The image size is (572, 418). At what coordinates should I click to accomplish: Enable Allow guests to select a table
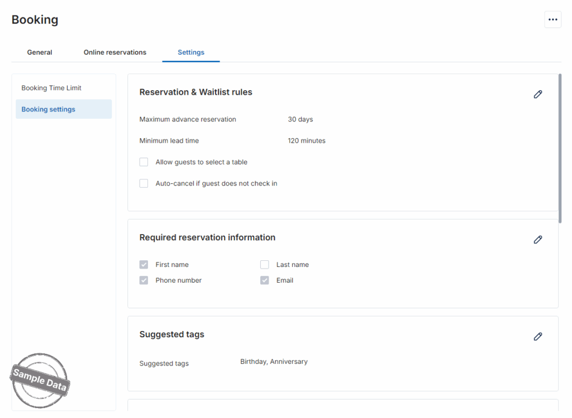(x=144, y=162)
